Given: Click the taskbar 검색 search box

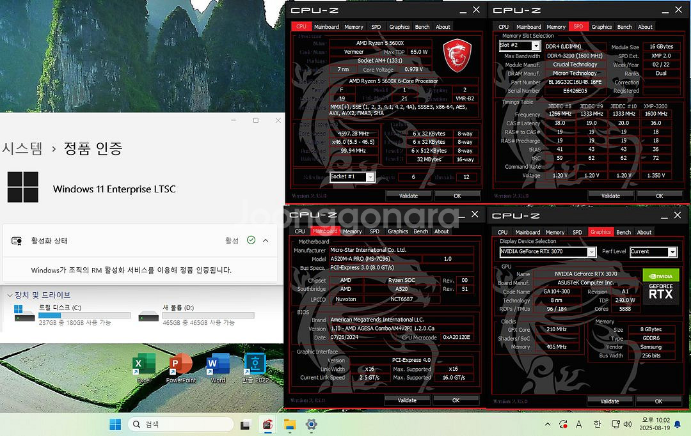Looking at the screenshot, I should (180, 424).
